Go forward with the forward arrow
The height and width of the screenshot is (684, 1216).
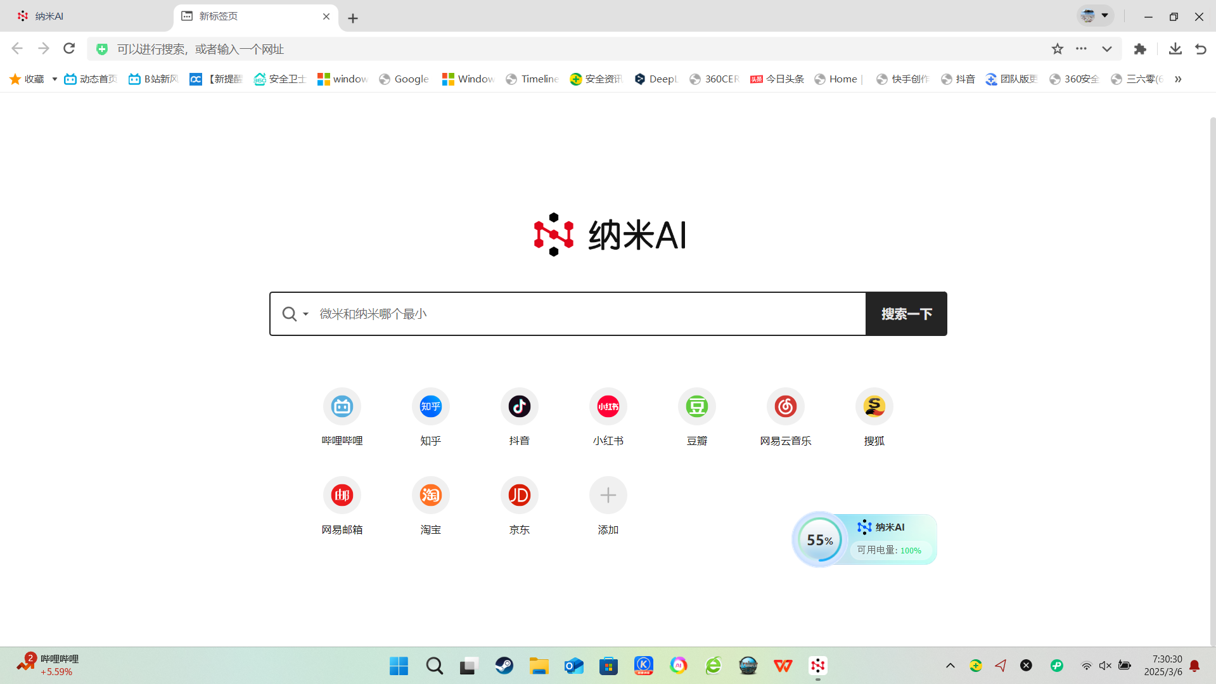coord(43,49)
